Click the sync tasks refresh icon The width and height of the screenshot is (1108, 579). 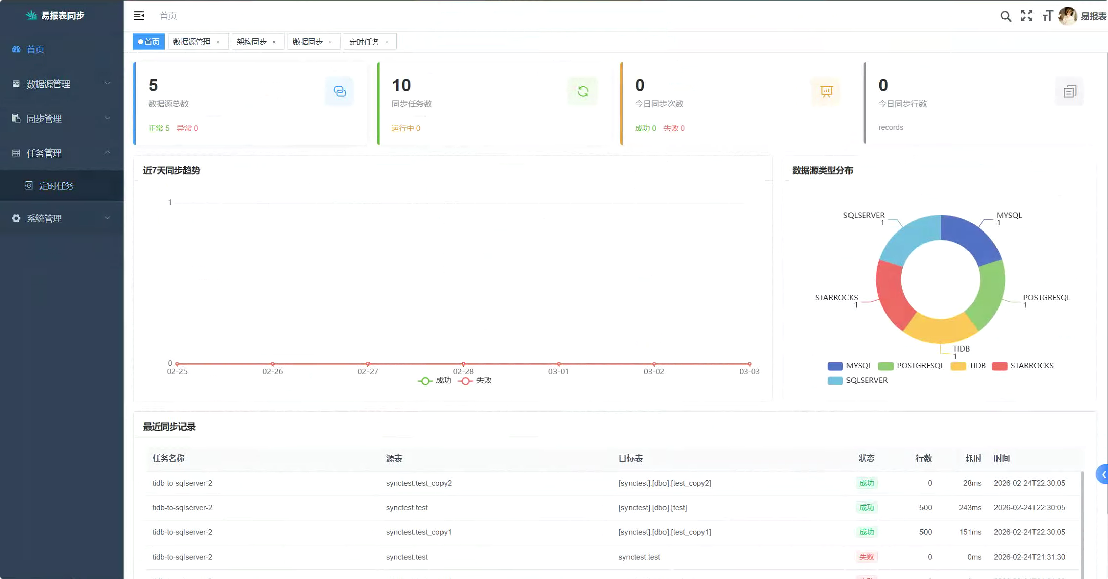click(x=582, y=91)
